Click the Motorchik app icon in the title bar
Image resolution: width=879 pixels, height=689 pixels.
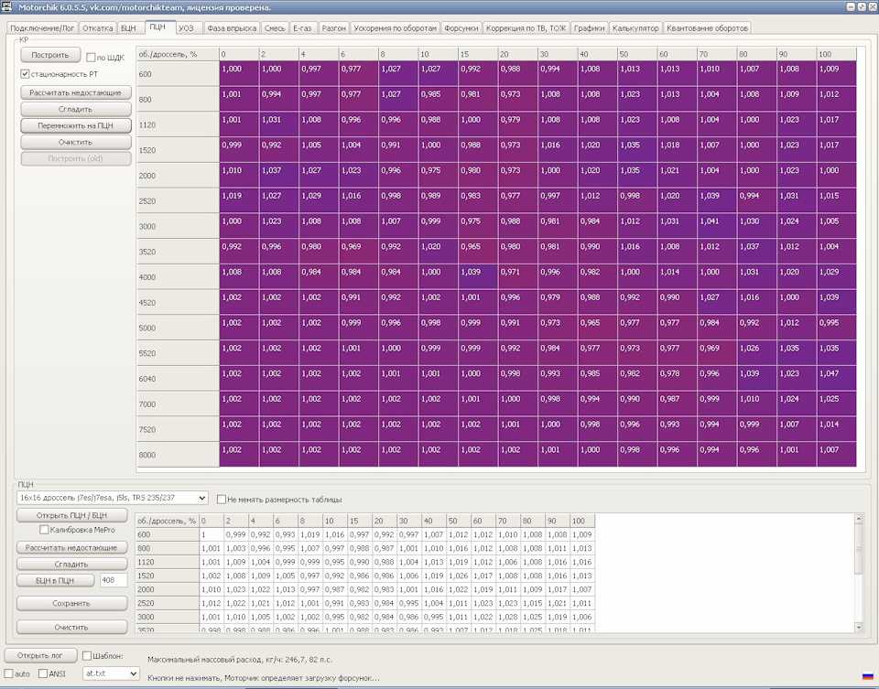[x=6, y=6]
